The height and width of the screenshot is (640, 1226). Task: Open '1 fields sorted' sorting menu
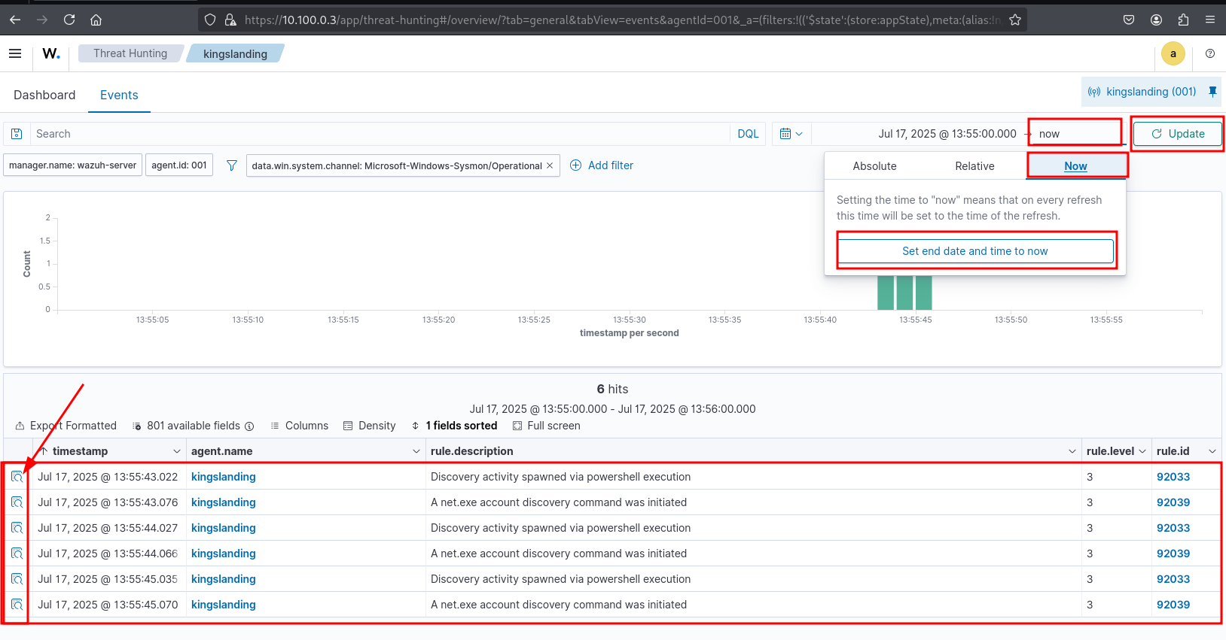(x=454, y=426)
